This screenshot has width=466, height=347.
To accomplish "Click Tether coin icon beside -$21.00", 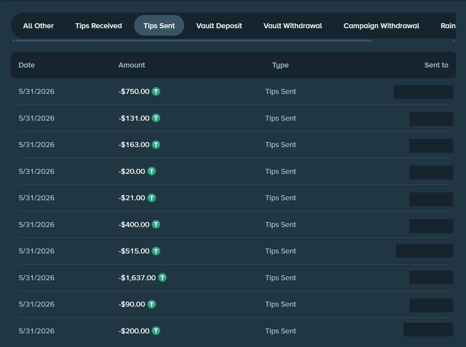I will click(x=152, y=198).
